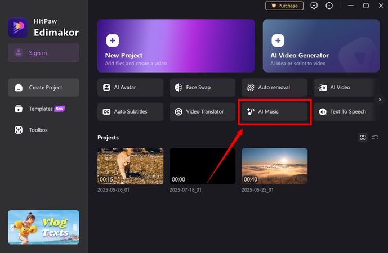The height and width of the screenshot is (253, 388).
Task: Open the sunrise project thumbnail 2025-05-25_01
Action: coord(274,166)
